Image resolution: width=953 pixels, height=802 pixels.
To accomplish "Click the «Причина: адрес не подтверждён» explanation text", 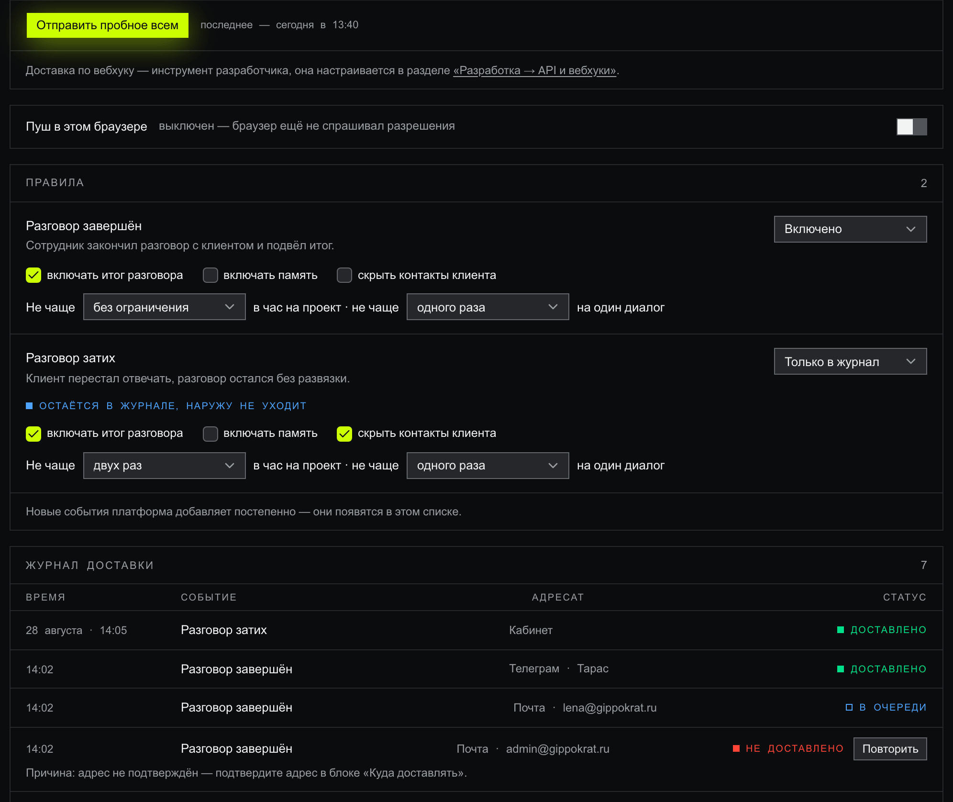I will 246,773.
